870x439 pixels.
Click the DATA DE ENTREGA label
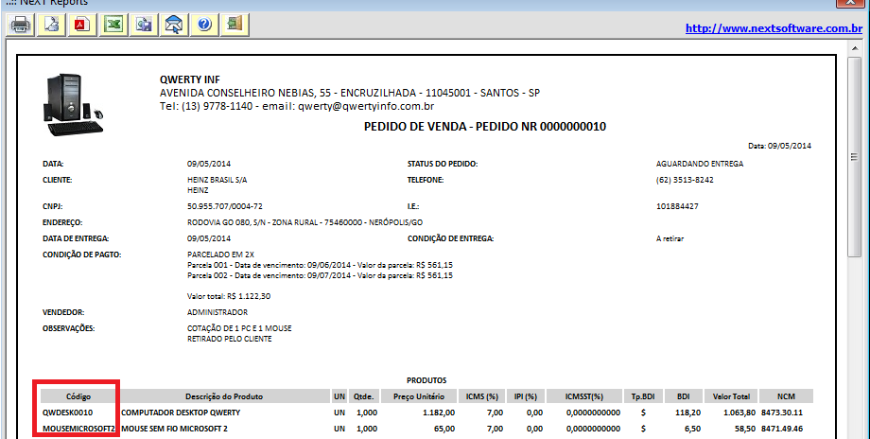click(76, 238)
